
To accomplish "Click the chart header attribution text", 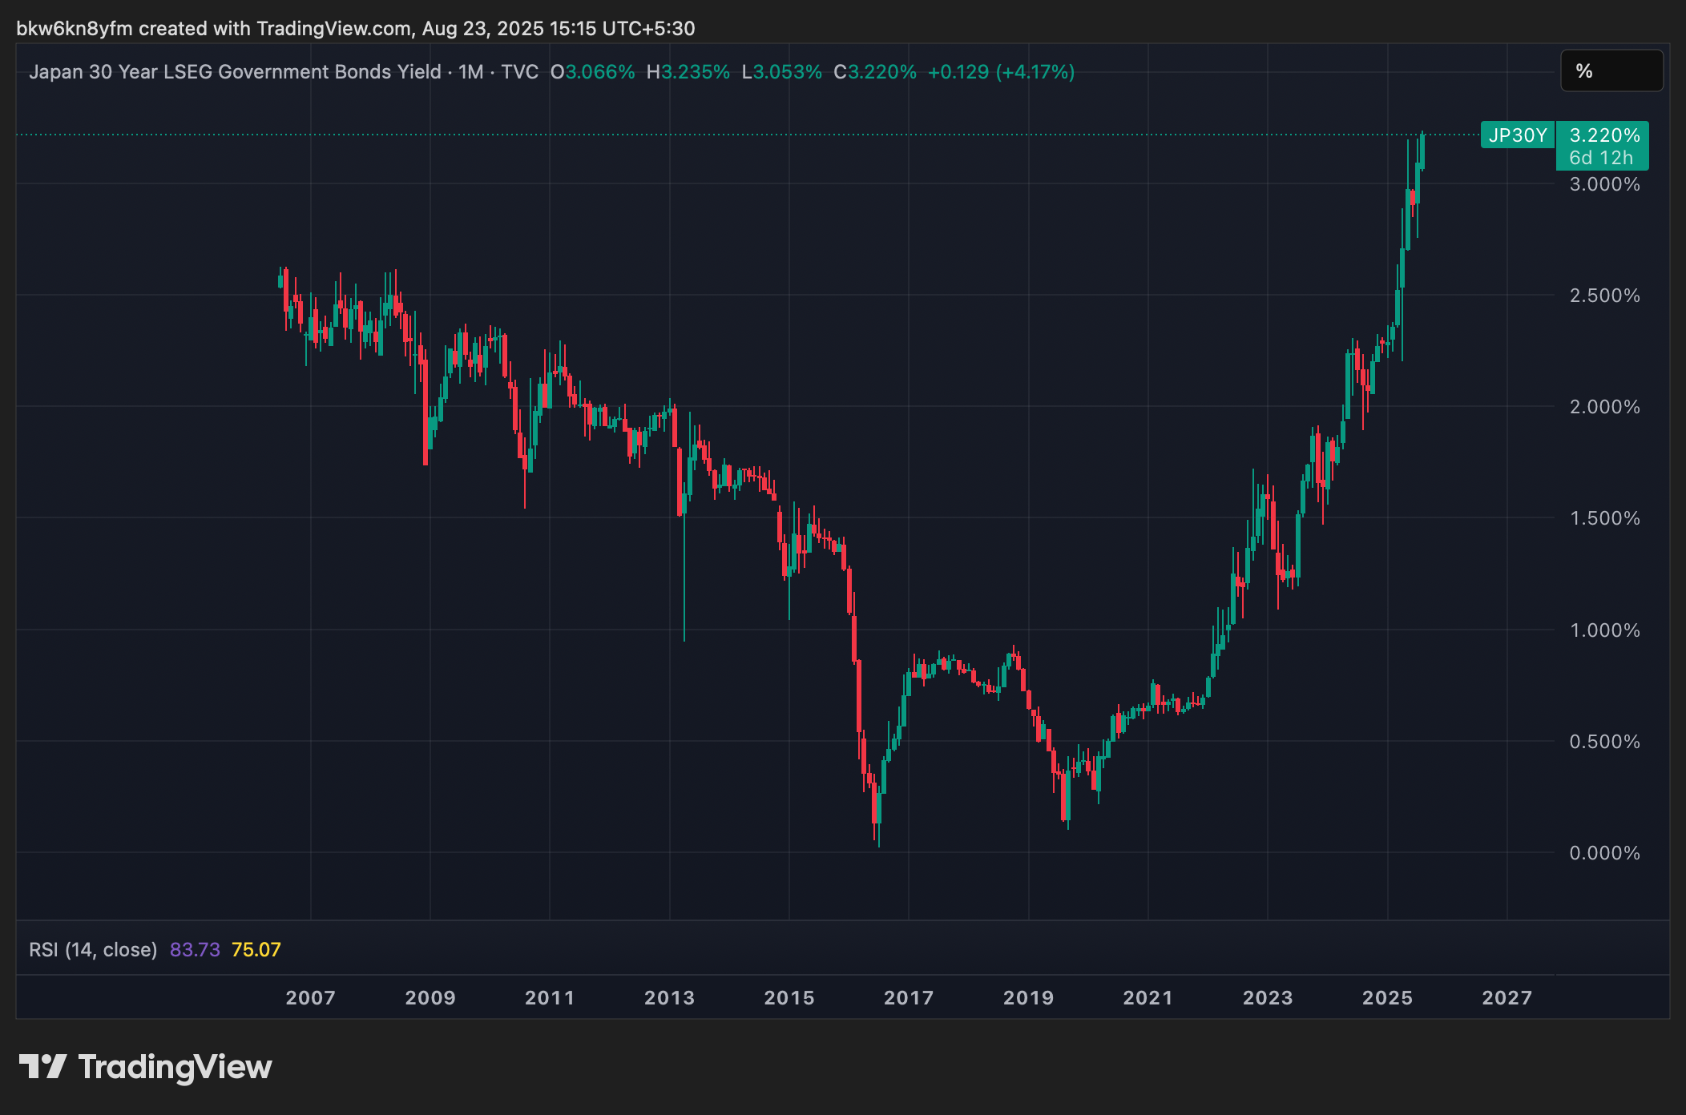I will (355, 29).
